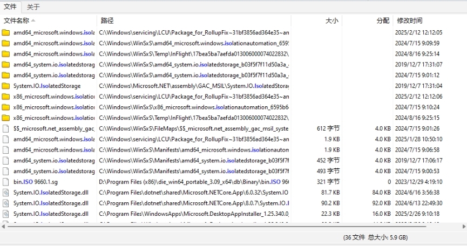Click modified time 2024/6/16 3:56:38

[417, 193]
